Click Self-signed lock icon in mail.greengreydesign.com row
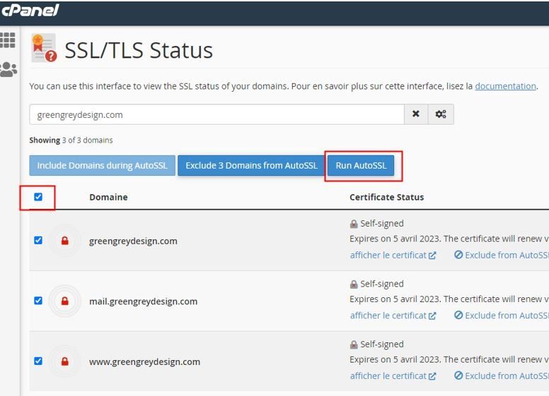The height and width of the screenshot is (396, 549). click(x=354, y=284)
